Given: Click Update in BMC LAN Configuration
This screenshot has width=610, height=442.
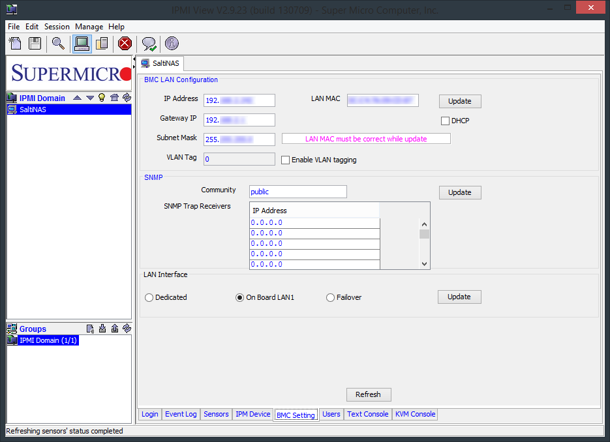Looking at the screenshot, I should click(x=460, y=101).
